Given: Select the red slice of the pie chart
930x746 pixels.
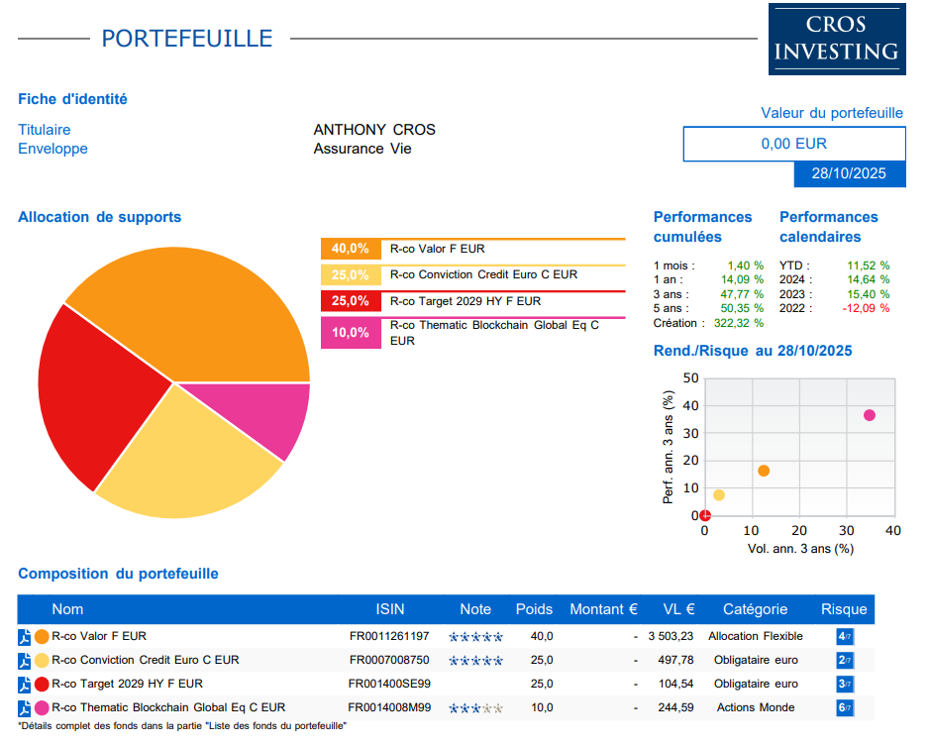Looking at the screenshot, I should click(x=101, y=394).
